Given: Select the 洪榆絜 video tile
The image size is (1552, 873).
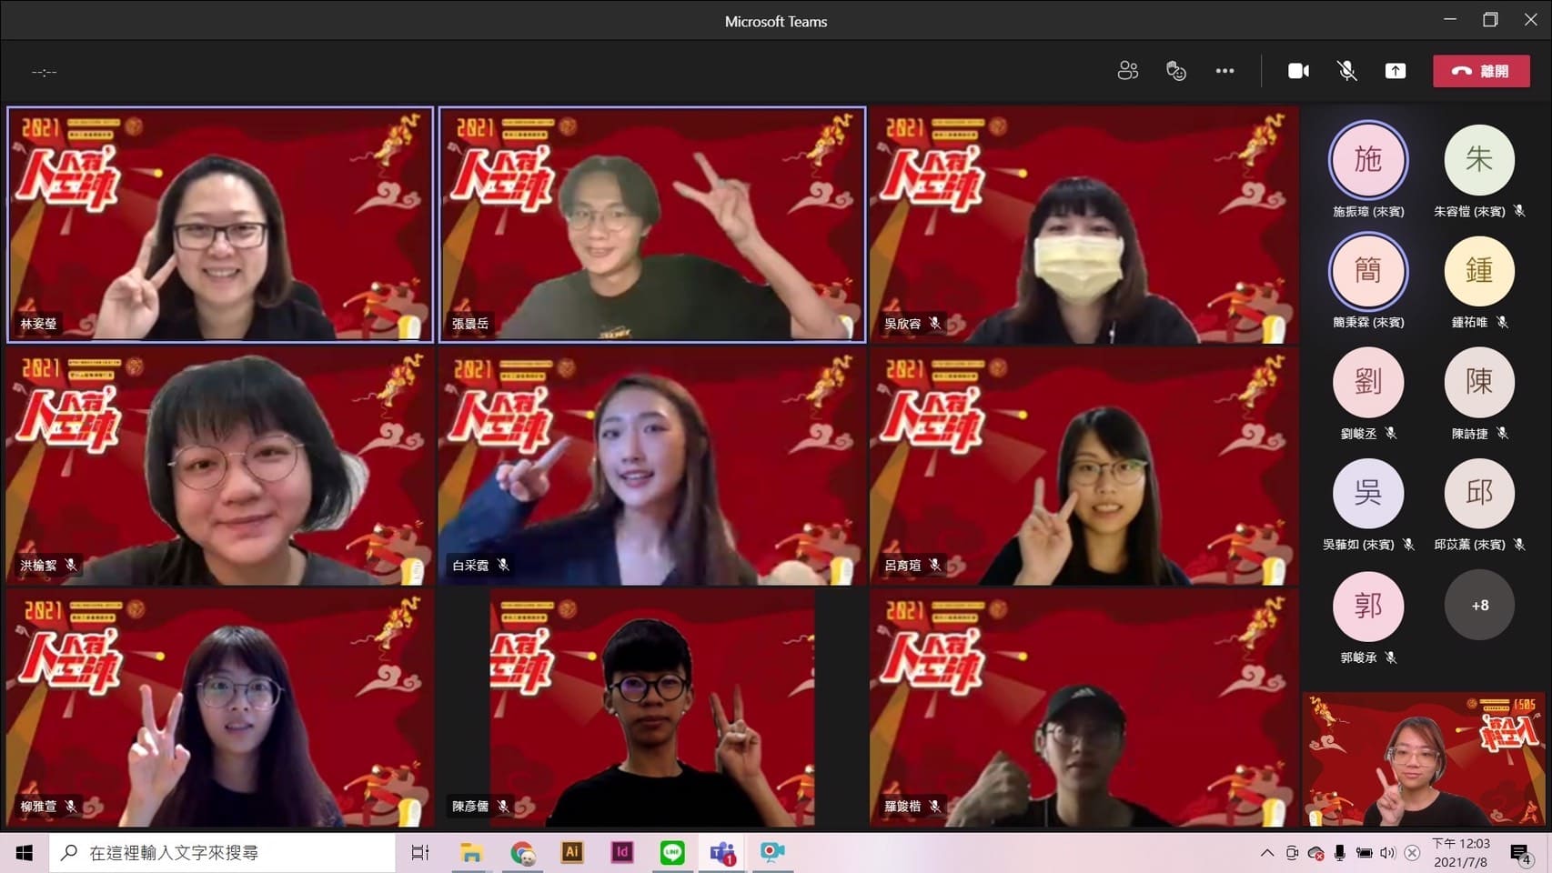Looking at the screenshot, I should pos(220,467).
